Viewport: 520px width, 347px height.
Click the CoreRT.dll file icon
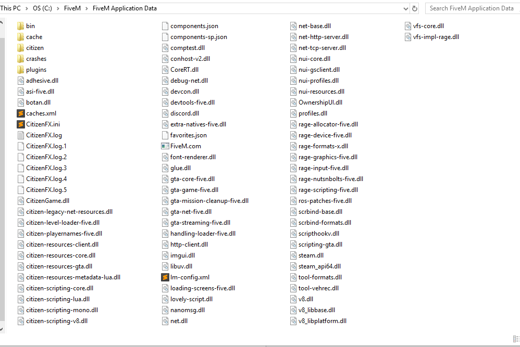165,70
